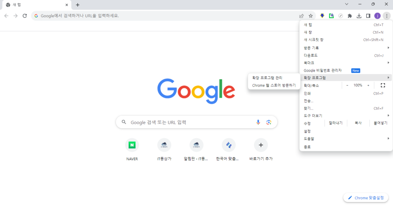Click 복사 in the edit row

(358, 123)
